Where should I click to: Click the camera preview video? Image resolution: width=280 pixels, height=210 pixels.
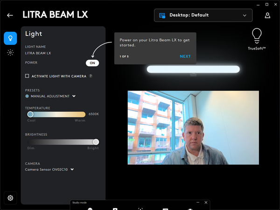pos(193,127)
